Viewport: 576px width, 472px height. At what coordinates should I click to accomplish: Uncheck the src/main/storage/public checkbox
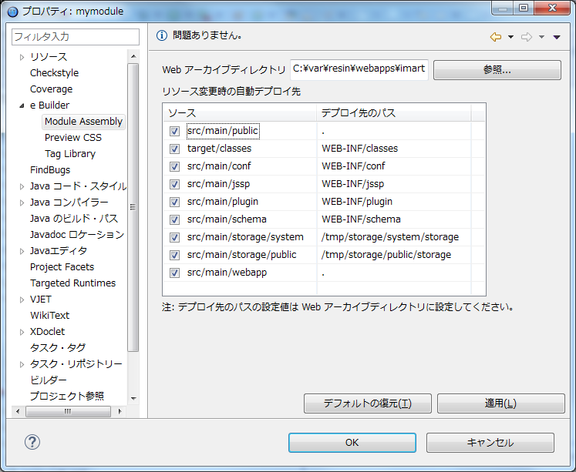click(174, 255)
